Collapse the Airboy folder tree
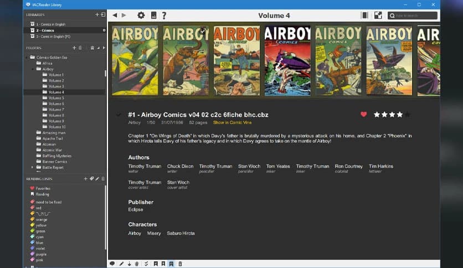The height and width of the screenshot is (268, 463). tap(33, 69)
